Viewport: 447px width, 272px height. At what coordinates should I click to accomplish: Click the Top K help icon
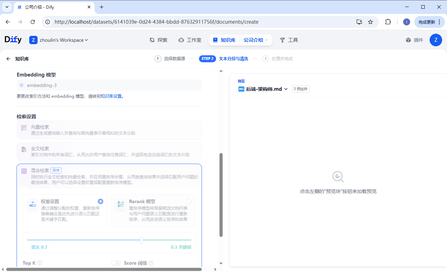40,263
